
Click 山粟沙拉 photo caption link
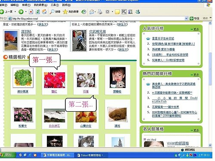[86, 126]
